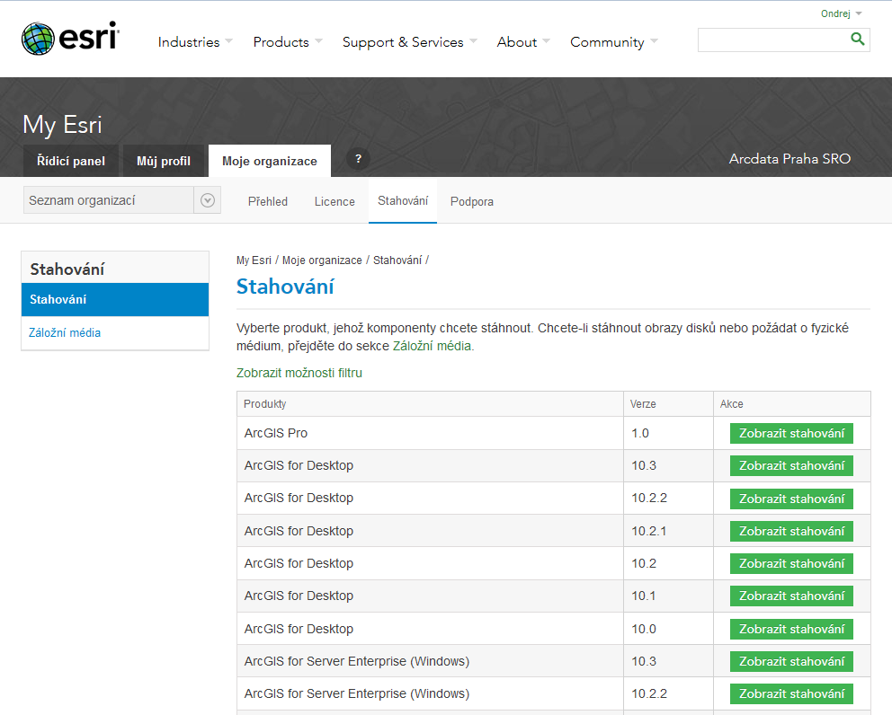Open Záložní média in the left sidebar
This screenshot has height=715, width=892.
[x=65, y=332]
